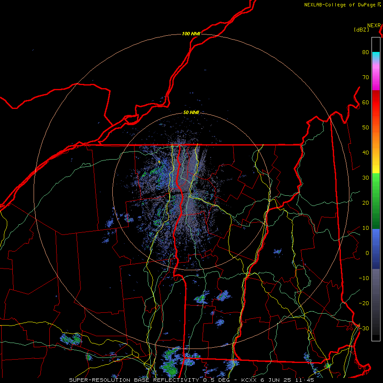Click the 10 value on the dBZ scale
Viewport: 383px width, 383px height.
(366, 228)
